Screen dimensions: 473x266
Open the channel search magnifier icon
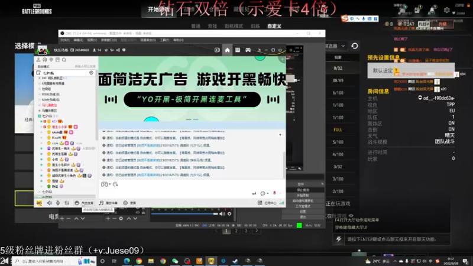coord(64,60)
